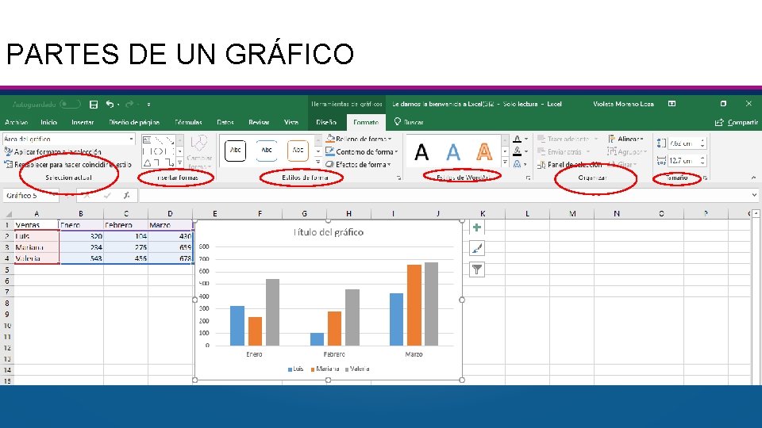
Task: Select the text box shape in shapes gallery
Action: 148,140
